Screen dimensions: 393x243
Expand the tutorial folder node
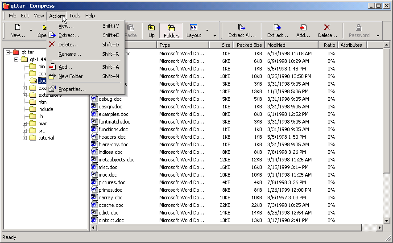25,138
